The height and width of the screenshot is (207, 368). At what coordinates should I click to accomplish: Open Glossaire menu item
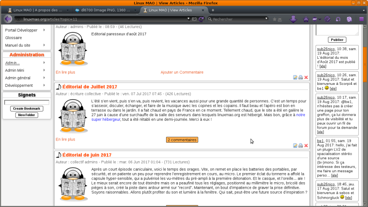[13, 38]
